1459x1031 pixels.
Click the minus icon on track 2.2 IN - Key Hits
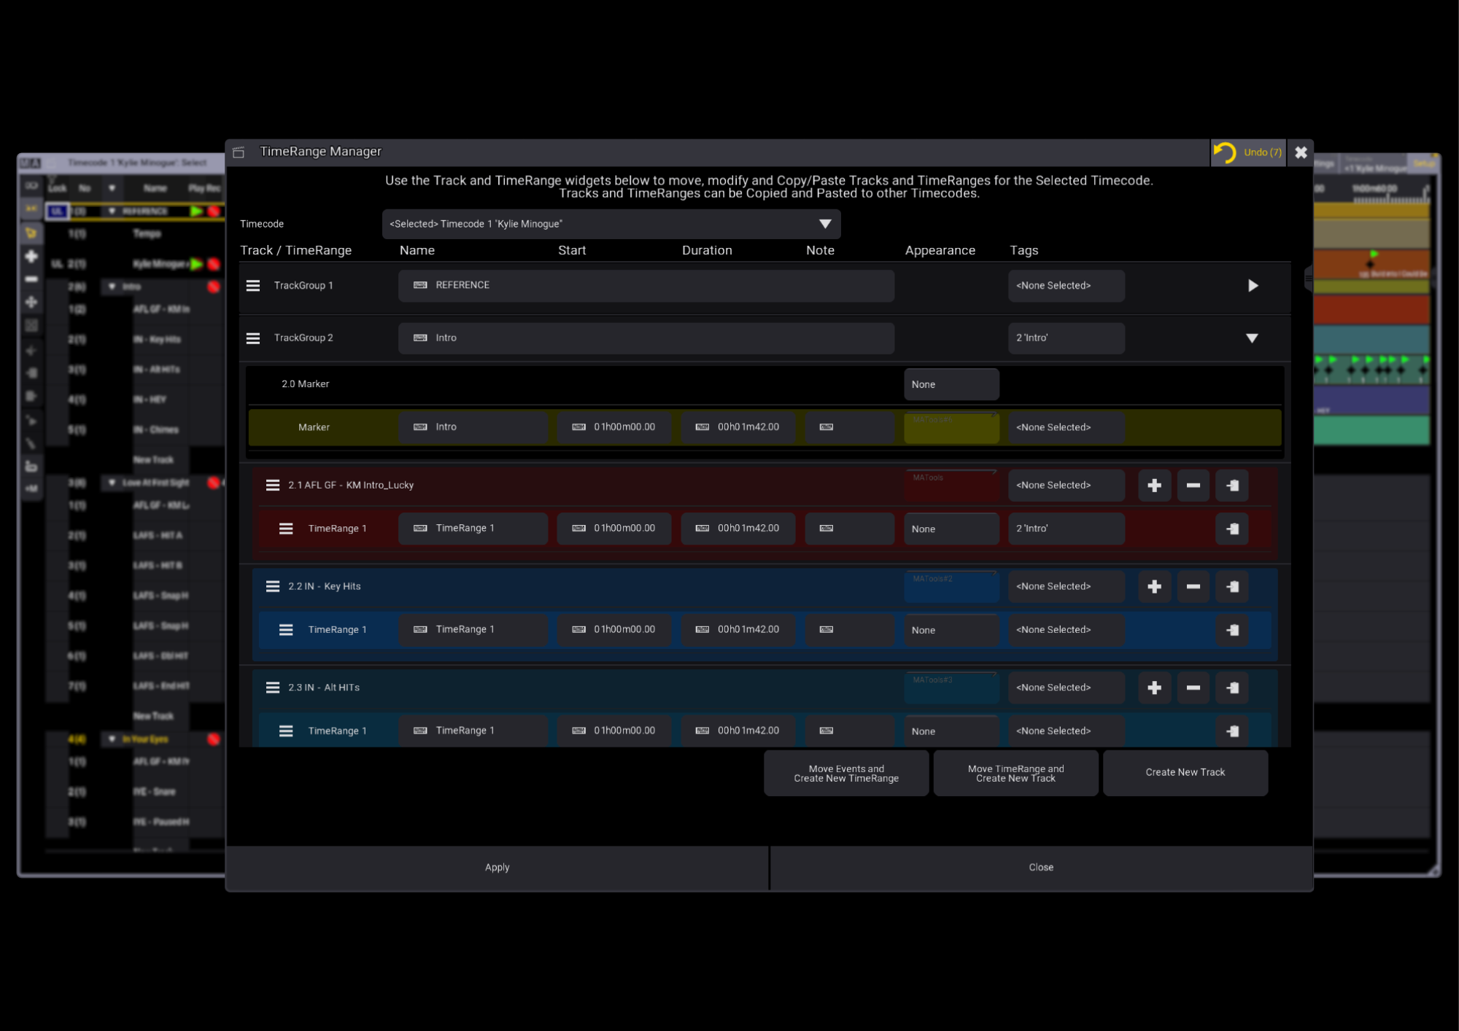(x=1193, y=587)
